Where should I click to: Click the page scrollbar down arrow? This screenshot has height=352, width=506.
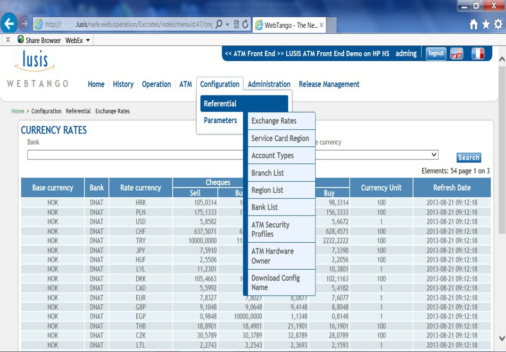[502, 338]
